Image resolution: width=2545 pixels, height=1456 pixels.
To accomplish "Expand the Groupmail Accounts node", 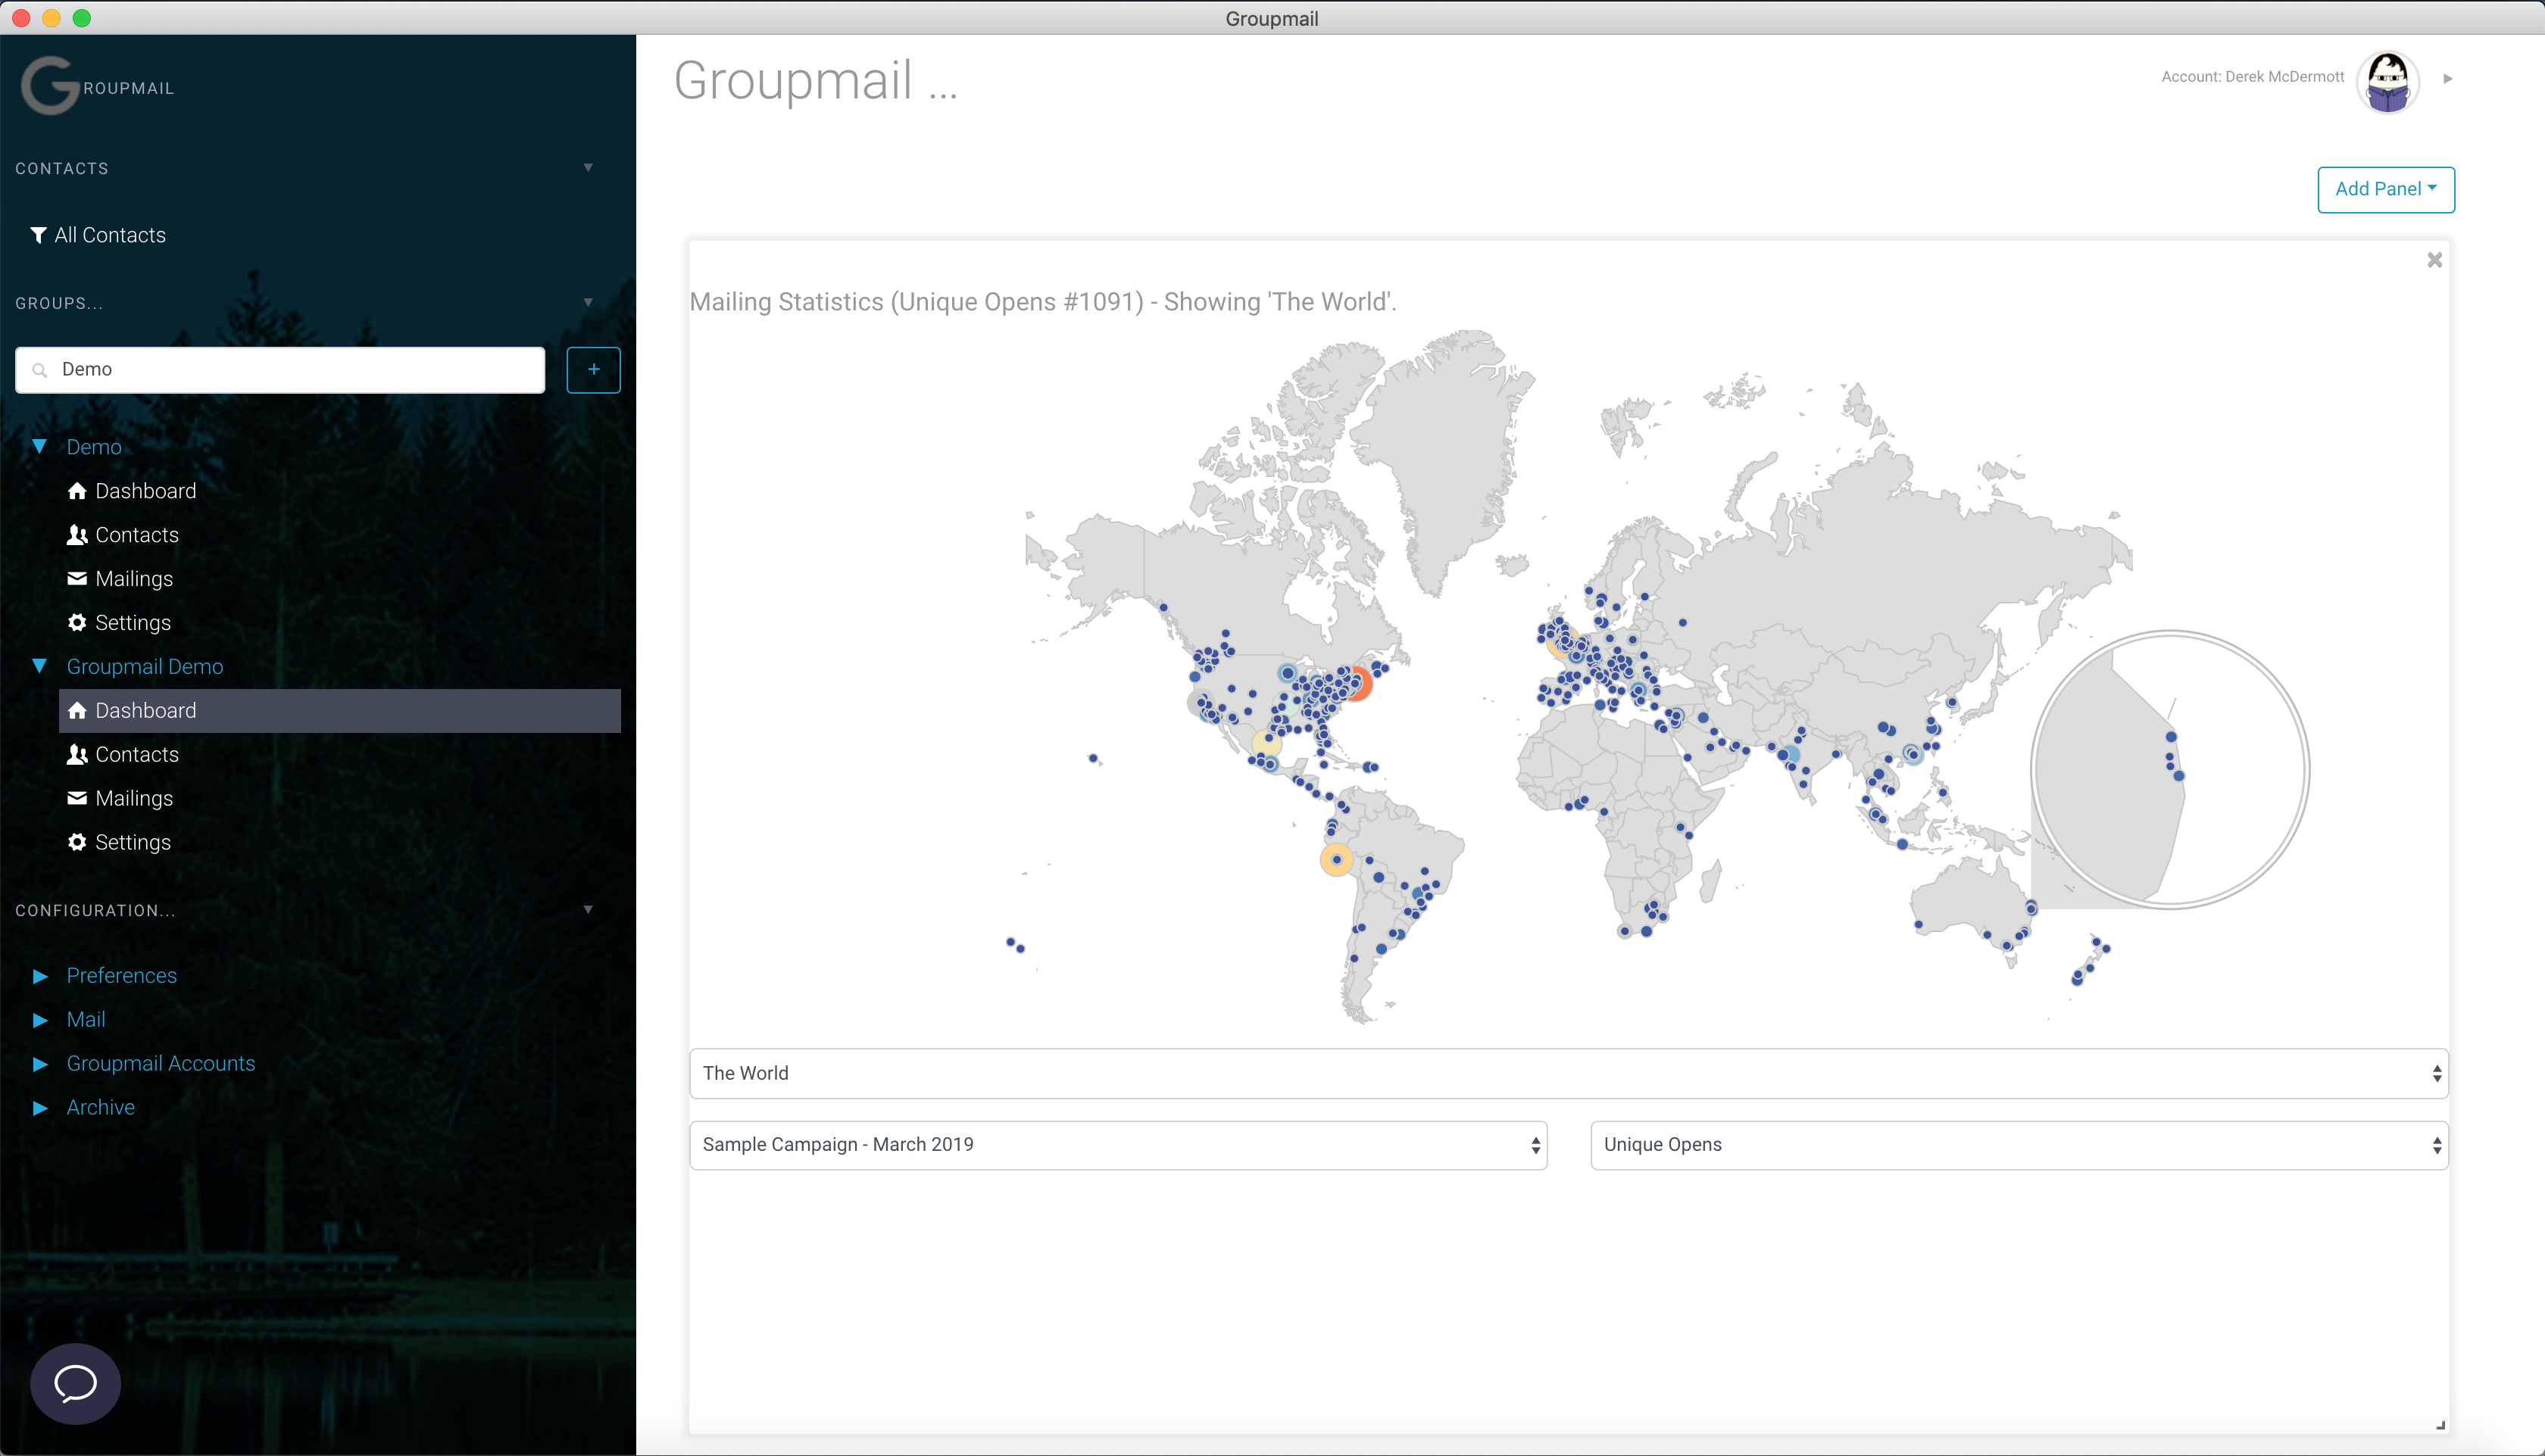I will 40,1064.
